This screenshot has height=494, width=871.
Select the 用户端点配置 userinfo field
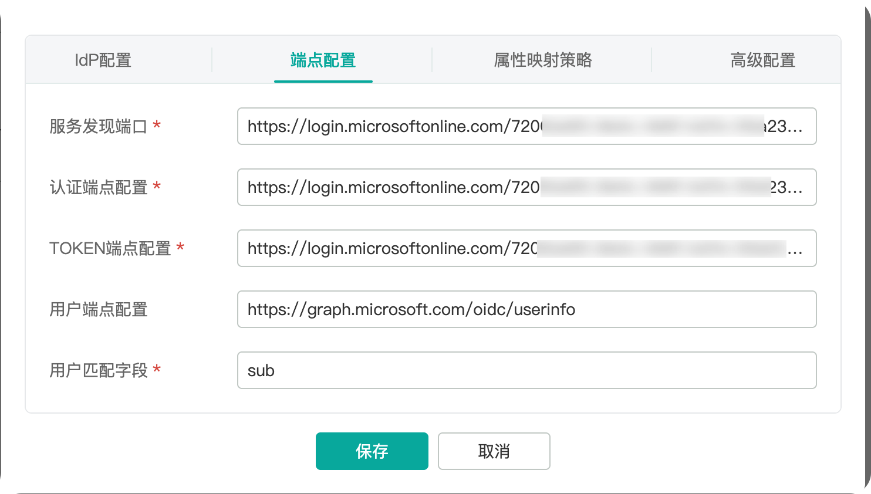point(526,309)
